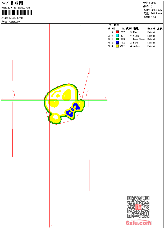Screen dimensions: 164x228
Task: Click 'Default' brand in the Red row
Action: point(151,32)
